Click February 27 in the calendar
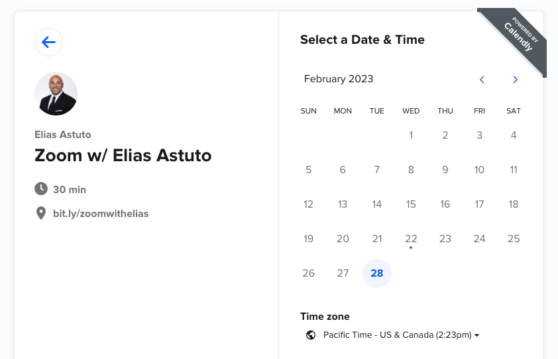The width and height of the screenshot is (558, 359). tap(343, 273)
